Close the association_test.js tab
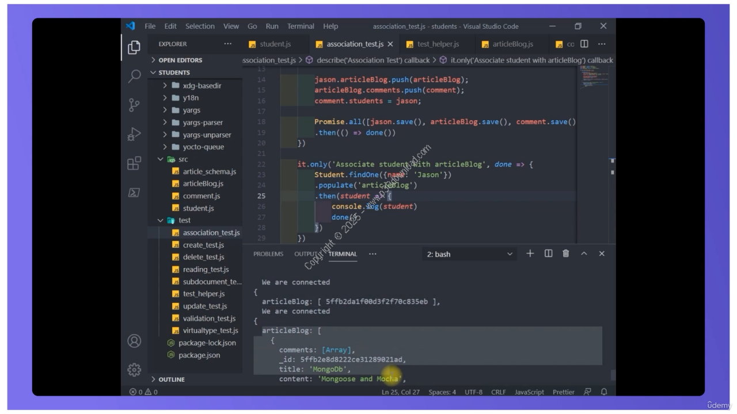 390,44
